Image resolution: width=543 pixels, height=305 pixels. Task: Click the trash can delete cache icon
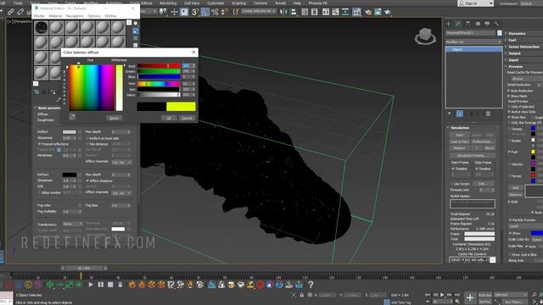[120, 285]
